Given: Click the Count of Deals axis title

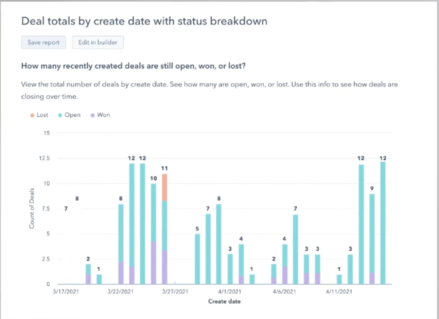Looking at the screenshot, I should (32, 208).
